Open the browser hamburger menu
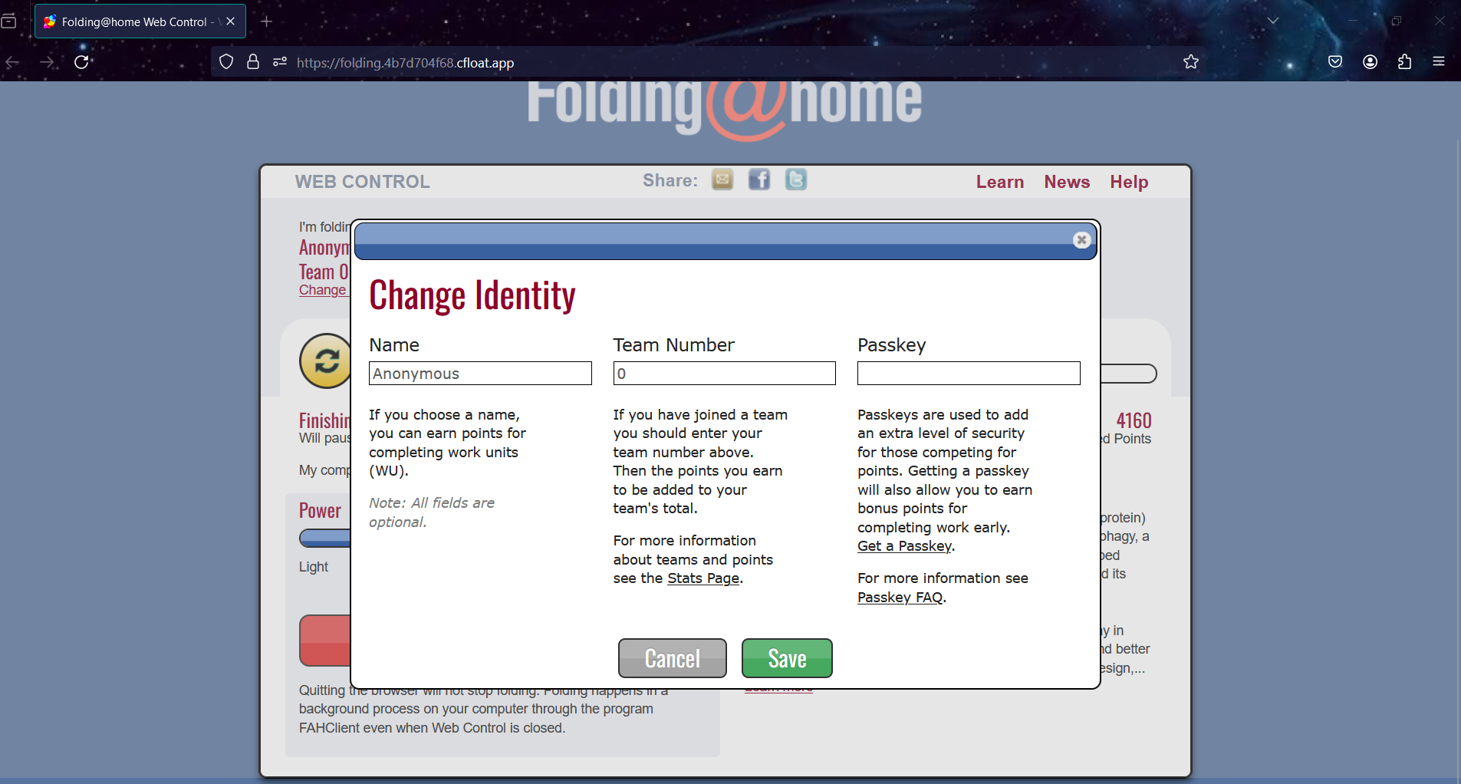1461x784 pixels. 1439,62
